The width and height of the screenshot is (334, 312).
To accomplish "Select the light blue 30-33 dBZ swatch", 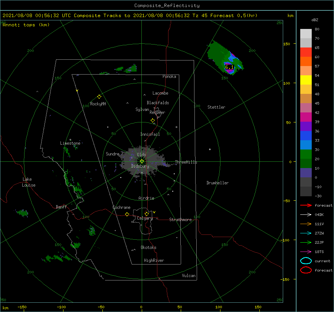I will [306, 145].
